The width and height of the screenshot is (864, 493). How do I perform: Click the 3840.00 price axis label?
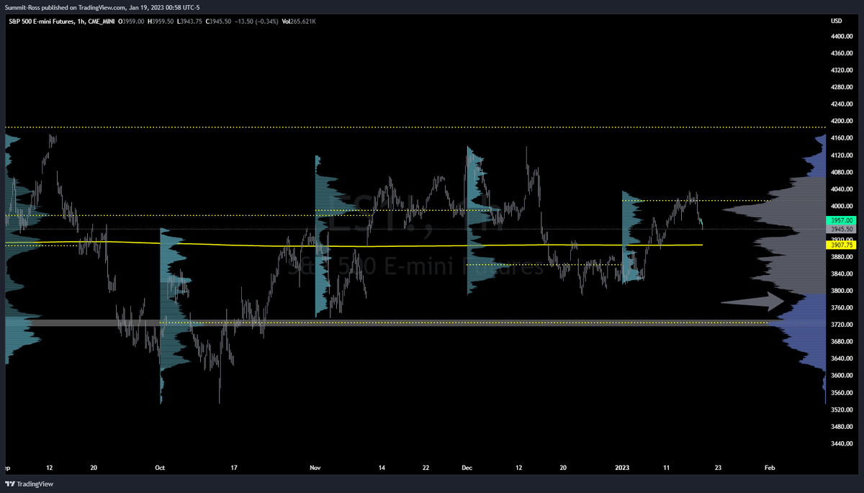pos(841,274)
